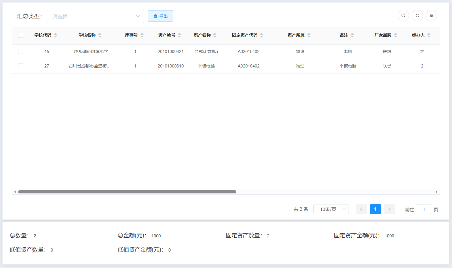
Task: Click the 导出 export button
Action: tap(160, 16)
